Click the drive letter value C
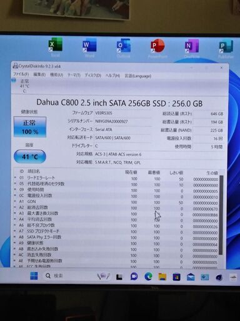 pos(96,146)
